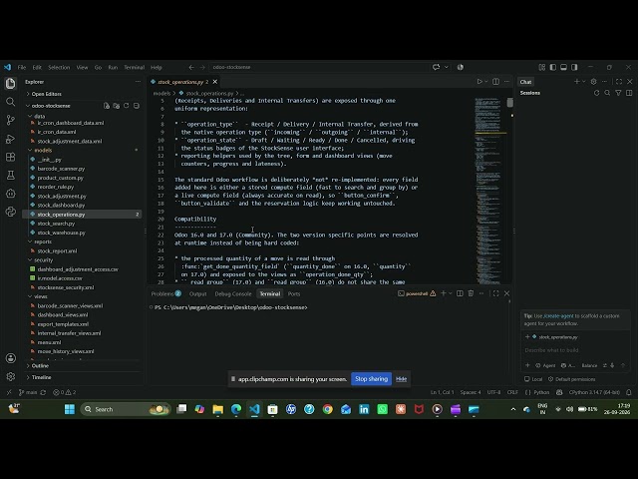Click the editor minimap
This screenshot has height=479, width=638.
[x=488, y=190]
